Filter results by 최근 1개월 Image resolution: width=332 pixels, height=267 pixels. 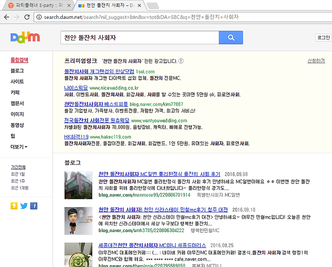[x=20, y=188]
